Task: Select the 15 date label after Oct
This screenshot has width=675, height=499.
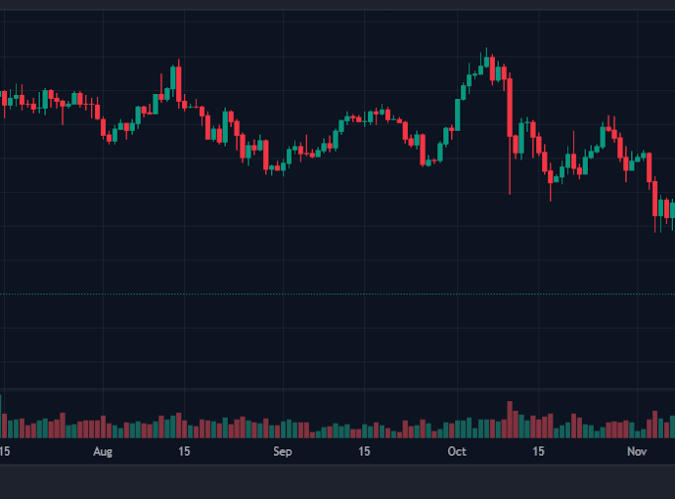Action: (538, 451)
